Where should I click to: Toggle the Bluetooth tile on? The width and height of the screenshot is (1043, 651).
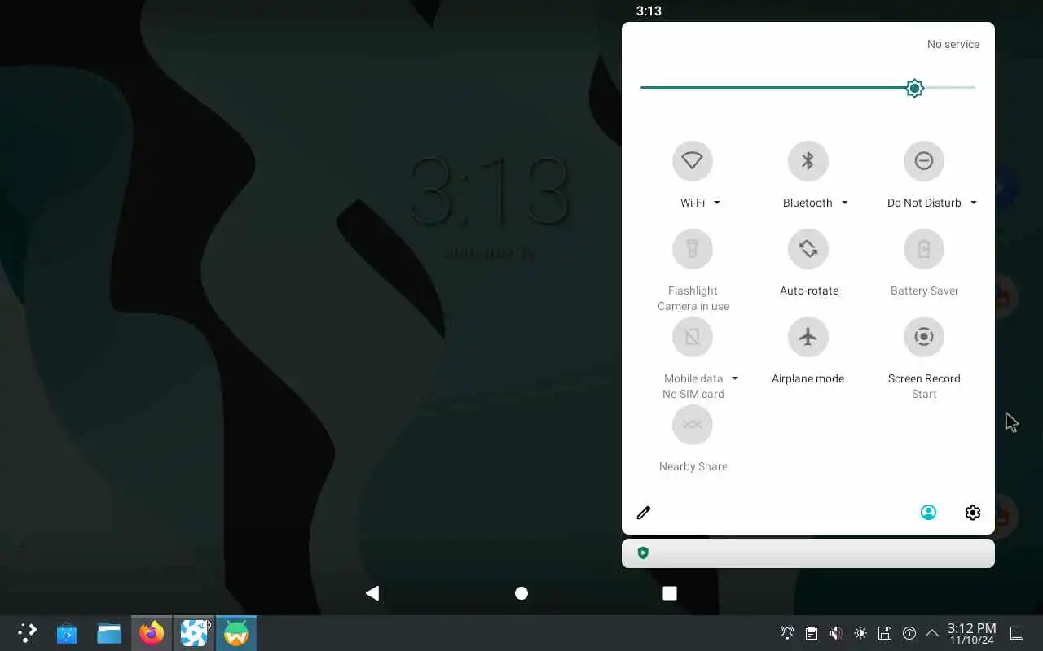point(808,161)
